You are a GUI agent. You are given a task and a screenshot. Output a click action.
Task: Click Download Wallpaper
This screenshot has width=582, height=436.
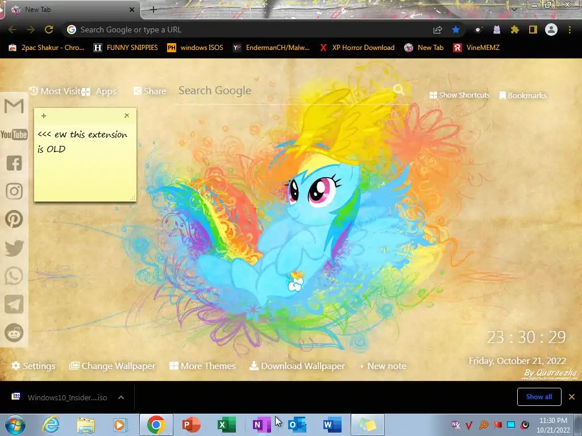click(297, 366)
